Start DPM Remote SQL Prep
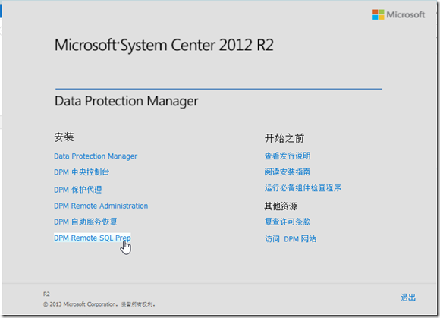The height and width of the screenshot is (318, 440). [93, 238]
